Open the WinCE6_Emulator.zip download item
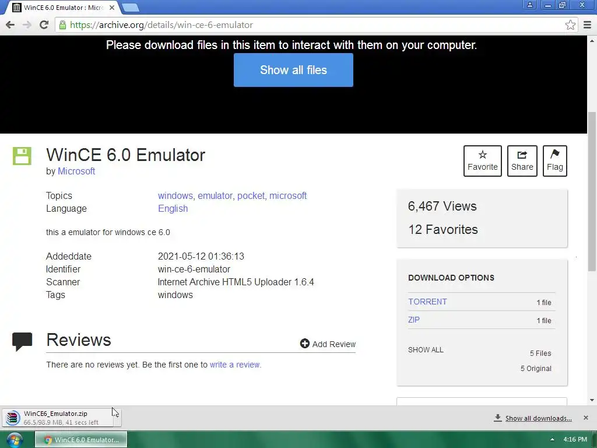Screen dimensions: 597x448 tap(57, 418)
